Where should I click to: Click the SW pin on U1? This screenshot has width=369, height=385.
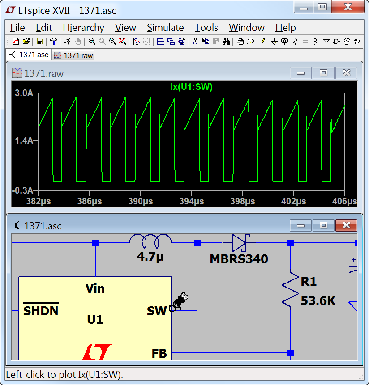[172, 309]
